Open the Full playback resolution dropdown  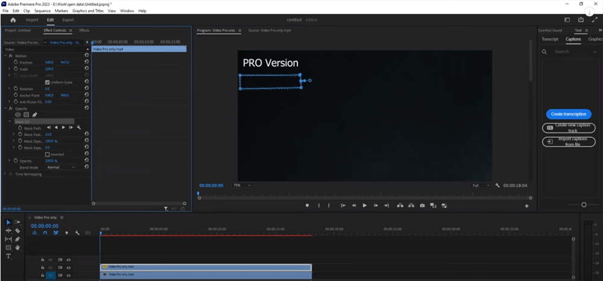click(481, 185)
